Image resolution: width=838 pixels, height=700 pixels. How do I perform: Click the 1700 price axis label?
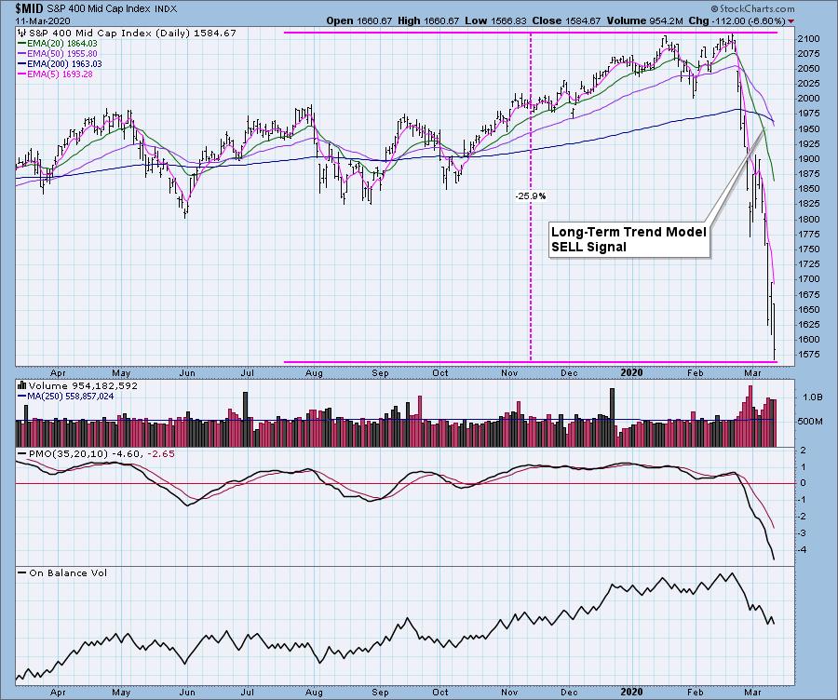tap(808, 279)
